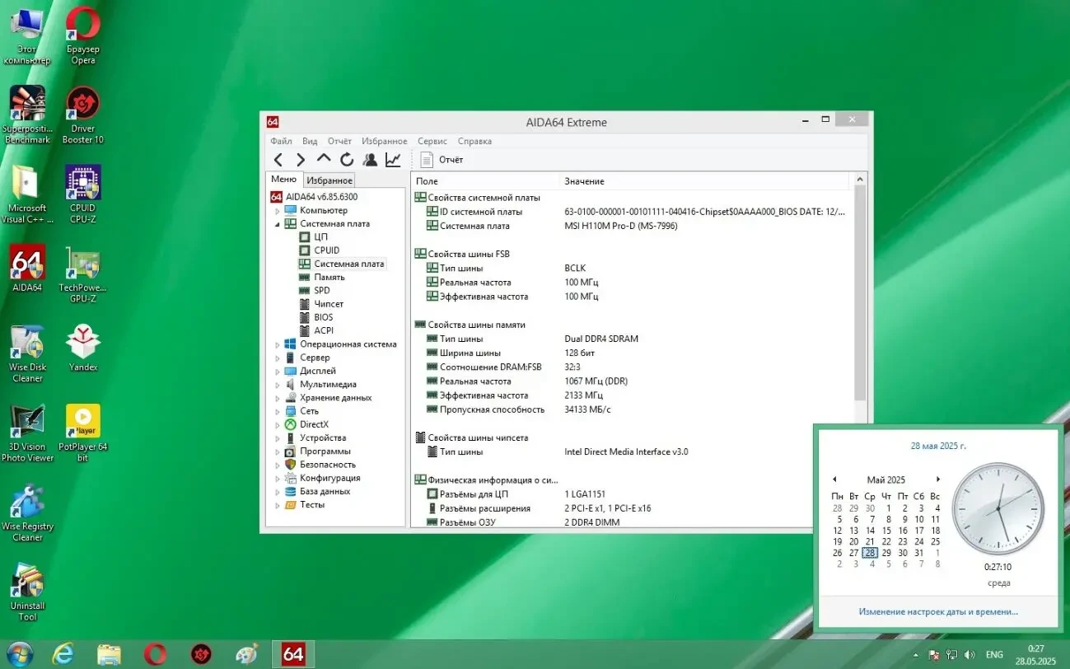
Task: Select day 15 on the calendar
Action: point(886,530)
